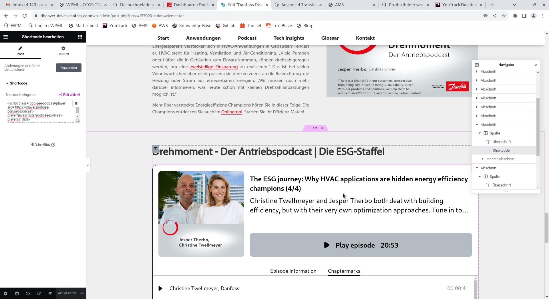Open a new browser tab
Viewport: 549px width, 299px height.
pos(492,5)
